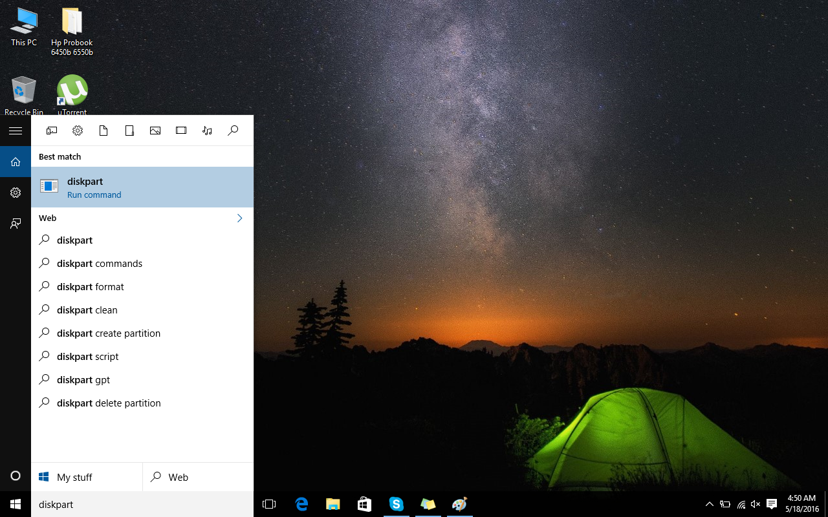The width and height of the screenshot is (828, 517).
Task: Run the diskpart command best match
Action: tap(142, 187)
